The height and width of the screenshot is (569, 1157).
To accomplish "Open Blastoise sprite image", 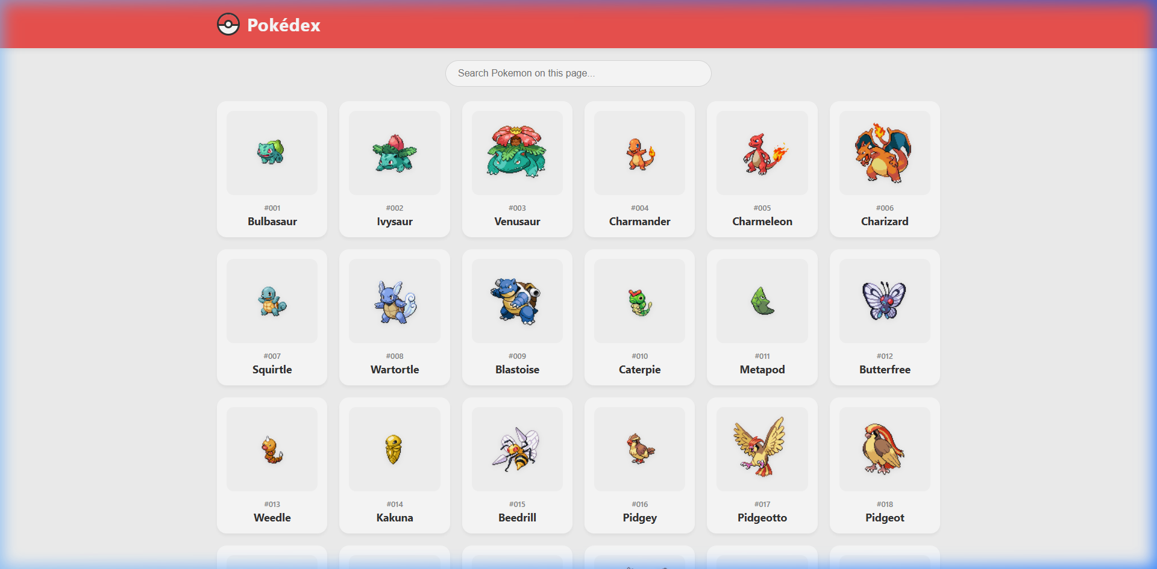I will (517, 301).
